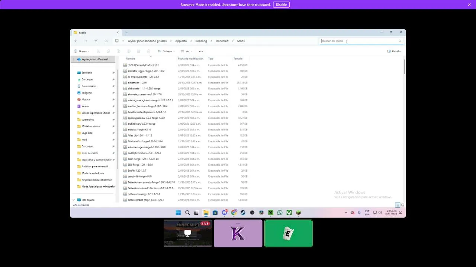Disable Streamer Mode button in banner
This screenshot has height=267, width=476.
281,5
